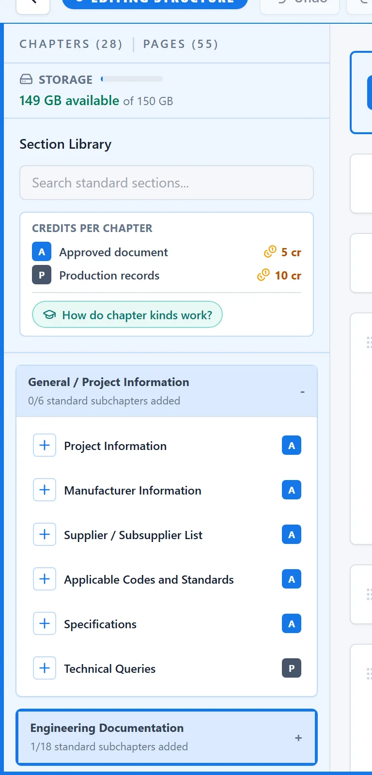Viewport: 372px width, 775px height.
Task: Collapse General / Project Information section
Action: tap(167, 391)
